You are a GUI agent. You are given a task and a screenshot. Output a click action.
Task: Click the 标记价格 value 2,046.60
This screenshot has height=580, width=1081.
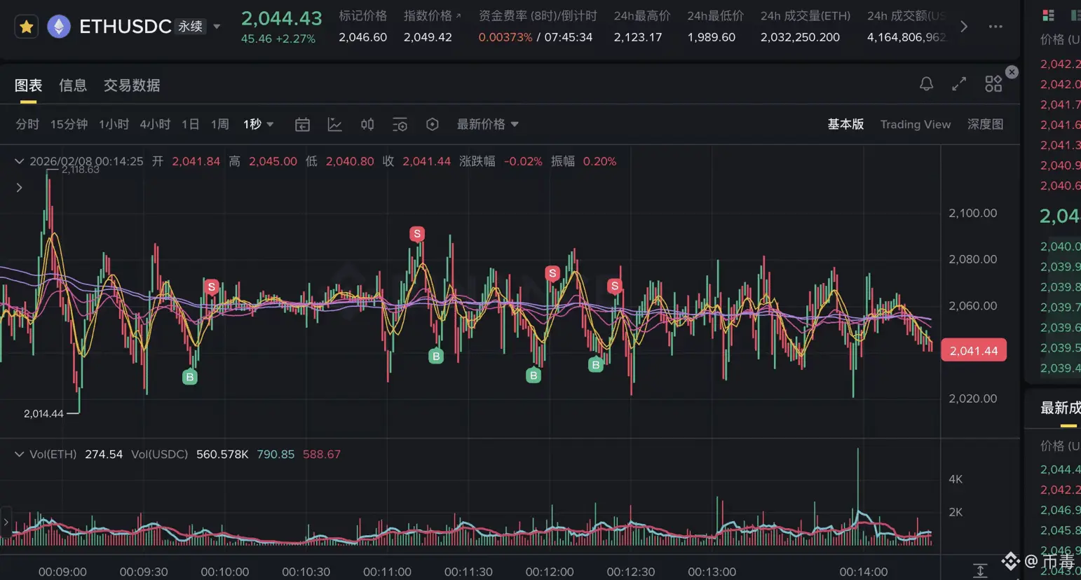click(362, 37)
